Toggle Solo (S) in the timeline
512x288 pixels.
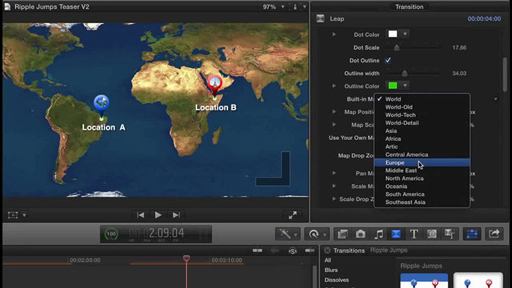(x=293, y=250)
